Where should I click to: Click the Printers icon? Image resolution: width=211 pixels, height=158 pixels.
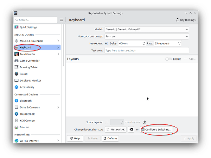tap(16, 127)
